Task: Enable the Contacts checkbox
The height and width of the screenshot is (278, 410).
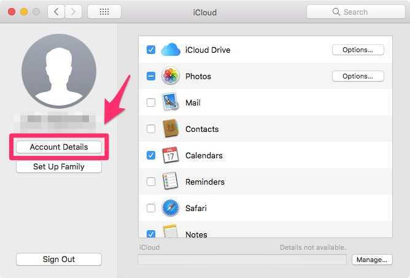Action: [151, 129]
